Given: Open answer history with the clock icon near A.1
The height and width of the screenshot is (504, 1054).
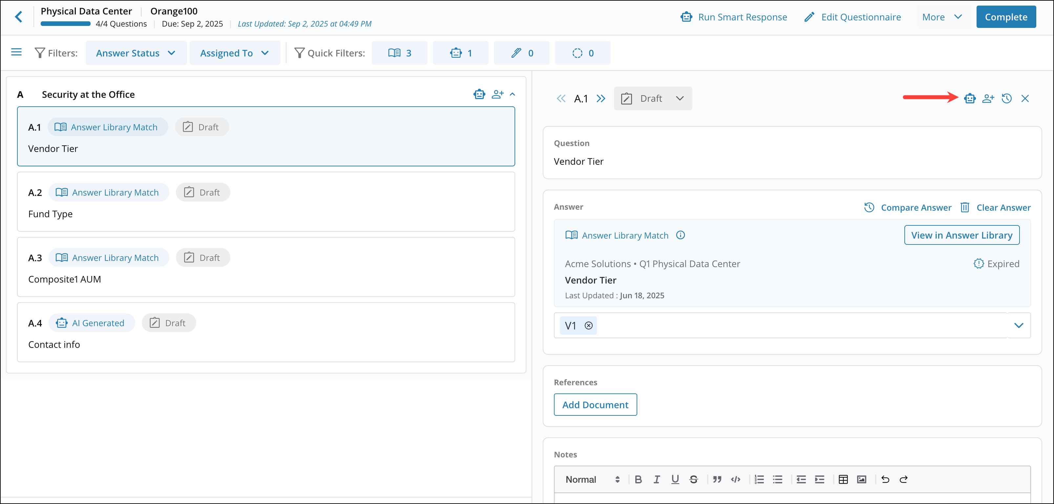Looking at the screenshot, I should click(x=1006, y=98).
